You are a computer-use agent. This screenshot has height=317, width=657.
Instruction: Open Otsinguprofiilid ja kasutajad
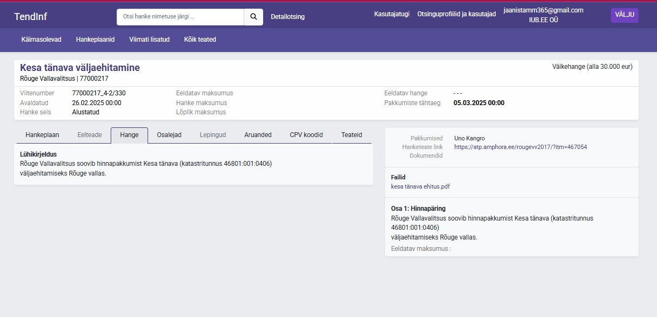456,14
